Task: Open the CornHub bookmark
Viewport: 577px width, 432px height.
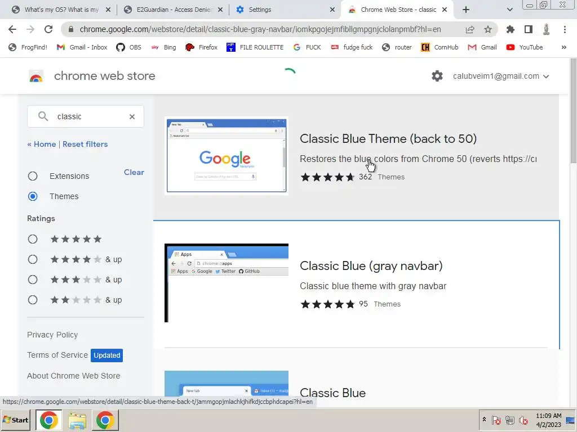Action: 440,47
